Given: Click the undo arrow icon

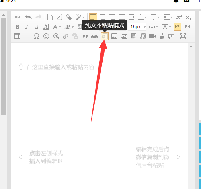Looking at the screenshot, I should point(29,17).
